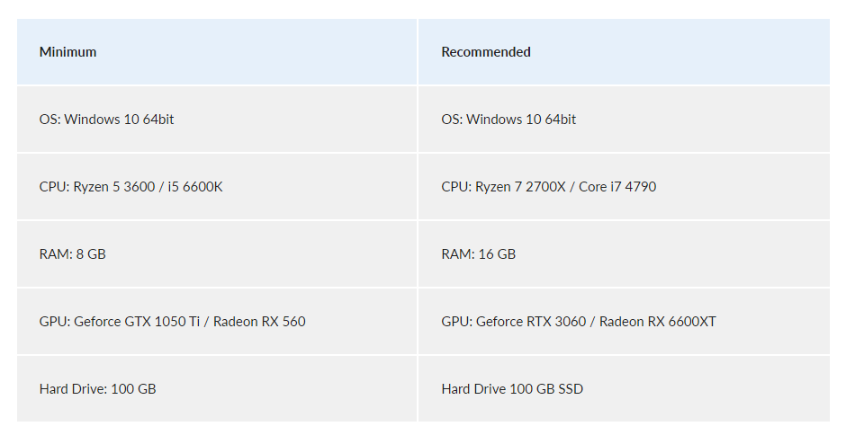Image resolution: width=846 pixels, height=444 pixels.
Task: Click the Geforce RTX 3060 GPU cell
Action: (625, 321)
